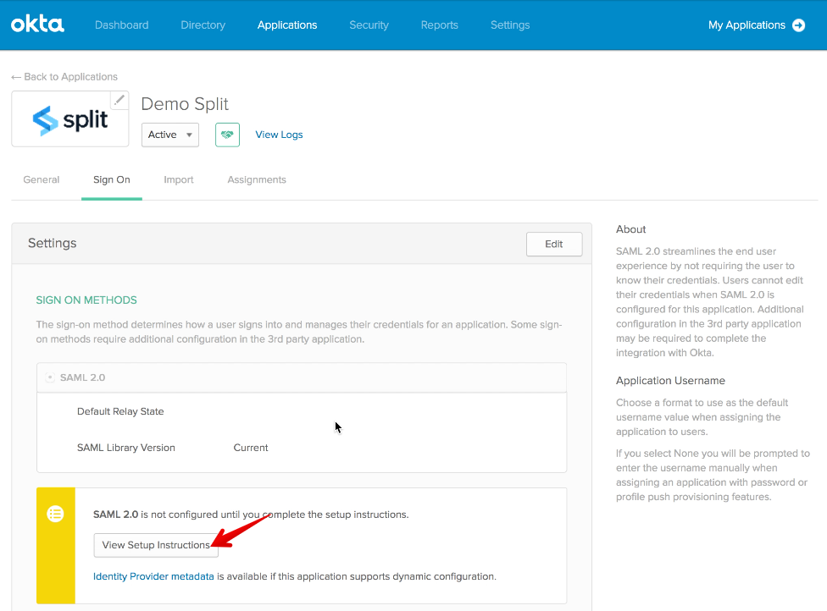Switch to the Assignments tab
The image size is (827, 611).
[257, 179]
